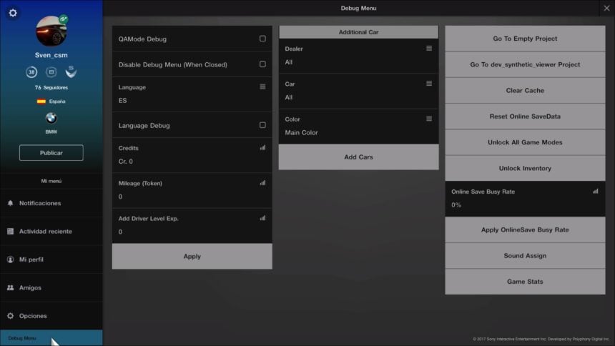Click Go To dev_synthetic_viewer Project
Viewport: 615px width, 346px height.
click(x=525, y=64)
